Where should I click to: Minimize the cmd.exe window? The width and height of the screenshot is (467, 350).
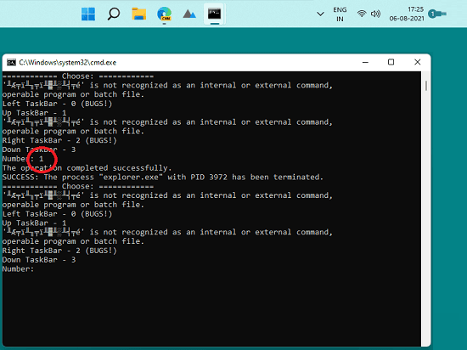click(365, 62)
